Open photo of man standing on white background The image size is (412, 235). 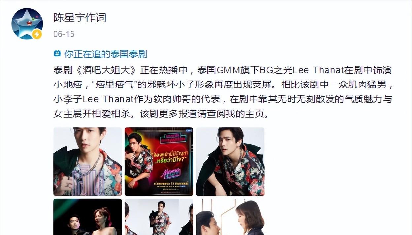(159, 217)
